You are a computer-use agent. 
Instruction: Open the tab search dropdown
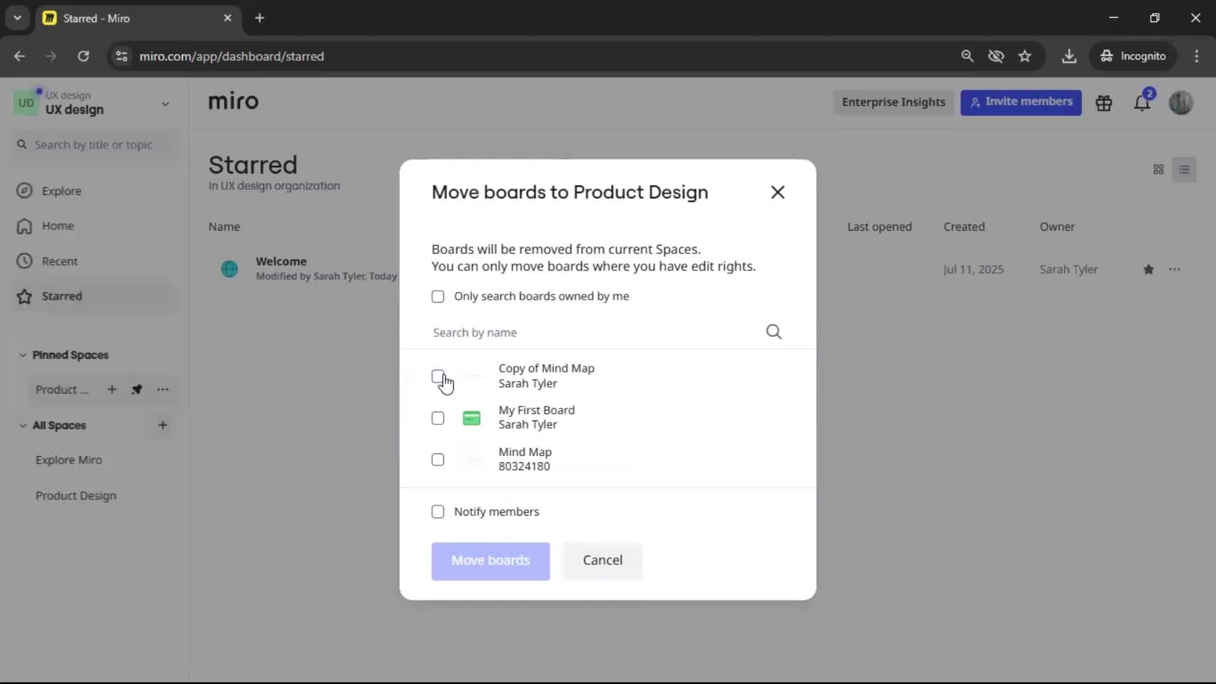[17, 18]
